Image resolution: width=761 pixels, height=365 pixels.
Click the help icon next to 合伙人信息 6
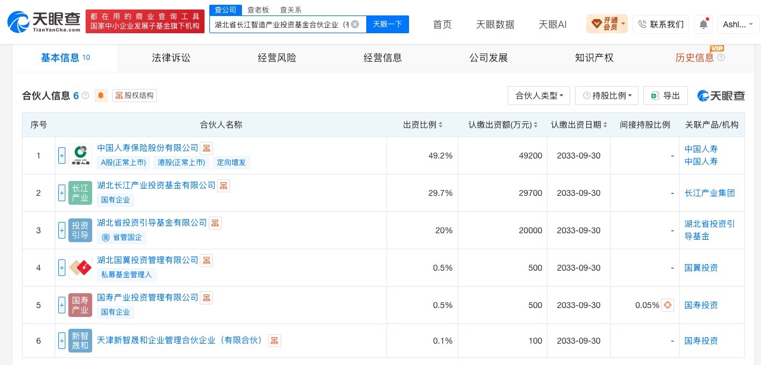[x=85, y=96]
